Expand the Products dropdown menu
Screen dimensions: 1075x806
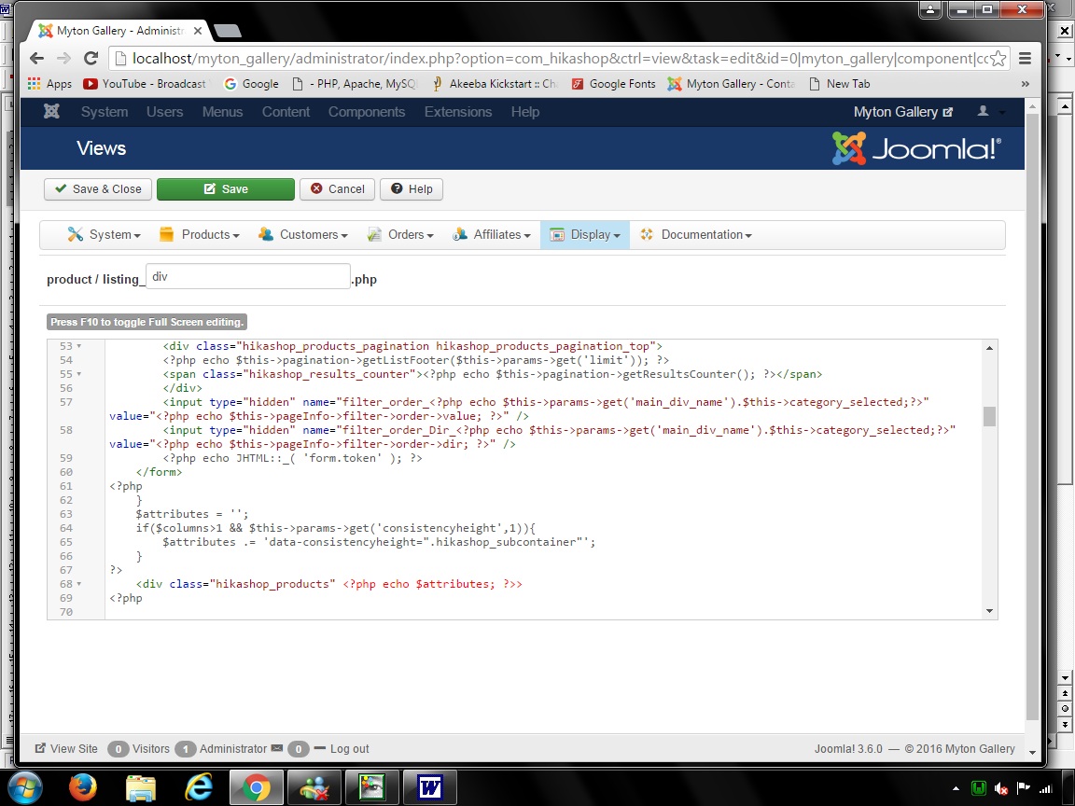point(200,235)
